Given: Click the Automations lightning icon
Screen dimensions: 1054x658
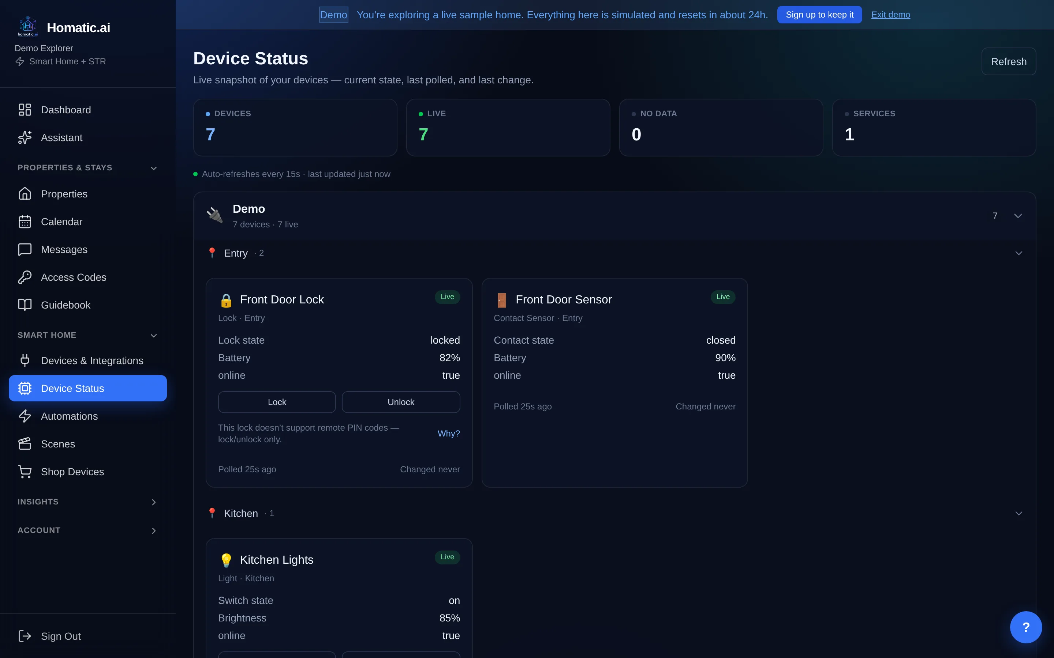Looking at the screenshot, I should tap(25, 416).
